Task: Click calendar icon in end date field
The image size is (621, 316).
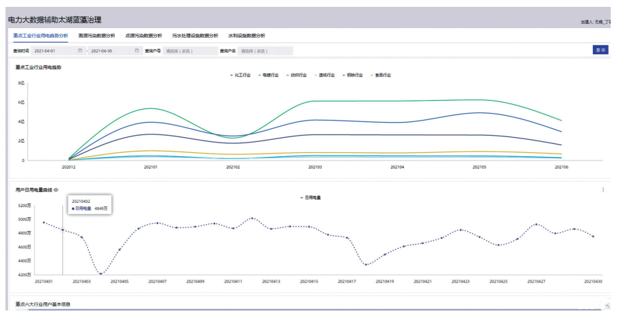Action: (x=137, y=51)
